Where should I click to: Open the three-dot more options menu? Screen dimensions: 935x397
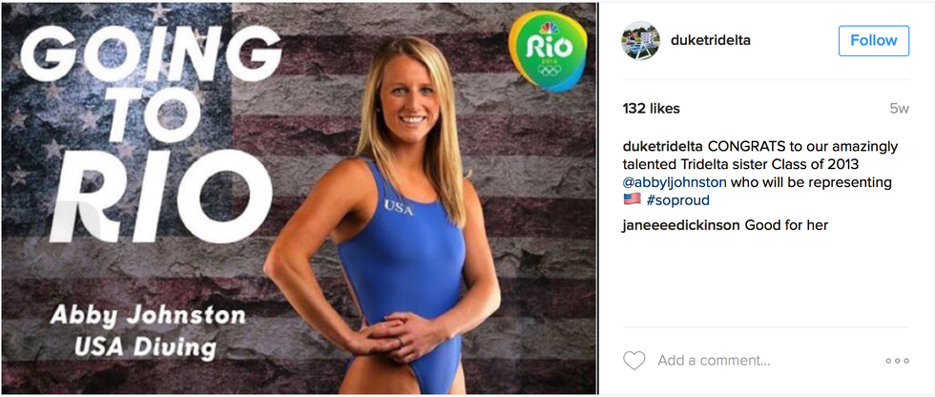tap(897, 361)
